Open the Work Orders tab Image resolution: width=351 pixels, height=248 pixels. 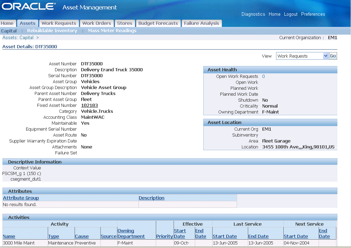97,23
